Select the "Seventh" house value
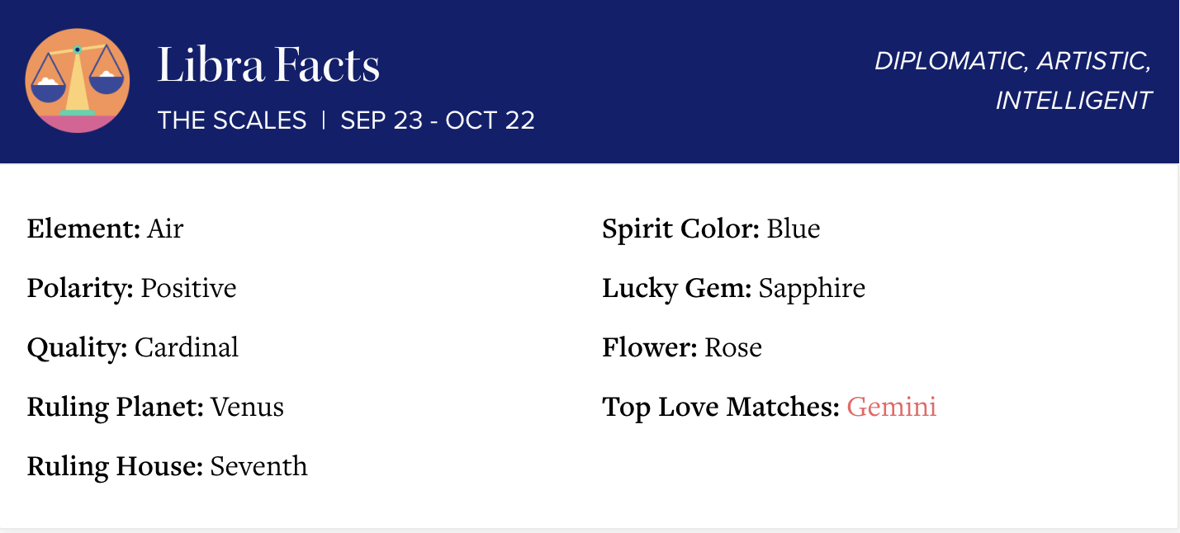1180x533 pixels. click(x=258, y=466)
